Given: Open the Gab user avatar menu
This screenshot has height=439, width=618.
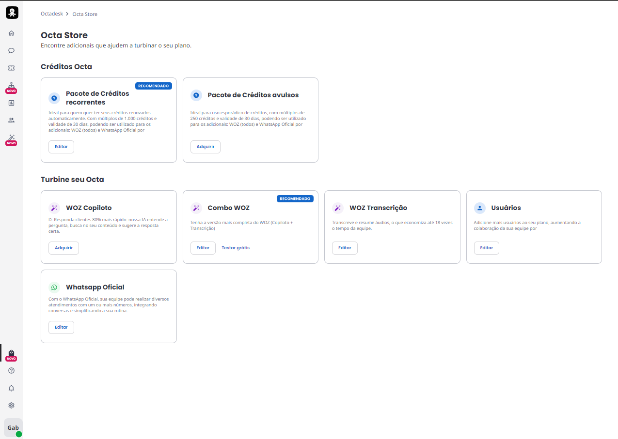Looking at the screenshot, I should (x=13, y=427).
